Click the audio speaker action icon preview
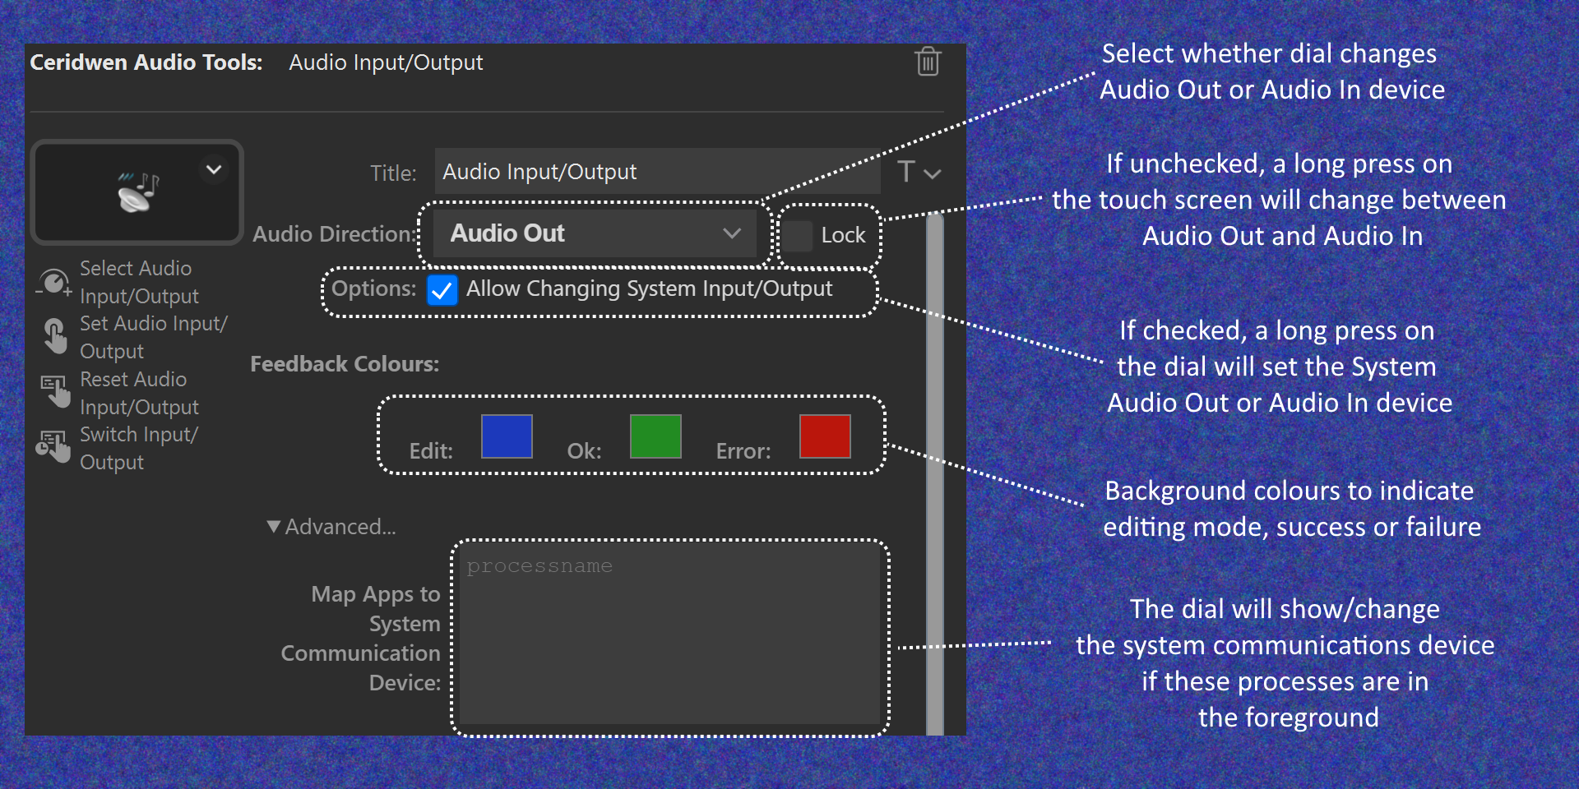This screenshot has height=789, width=1579. pyautogui.click(x=137, y=192)
